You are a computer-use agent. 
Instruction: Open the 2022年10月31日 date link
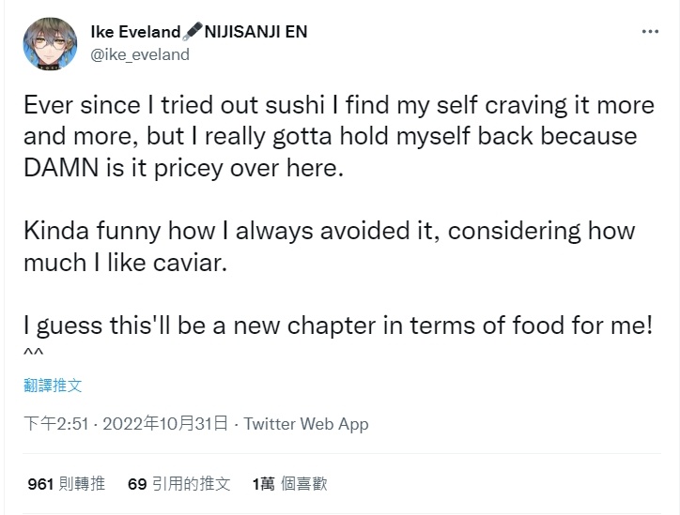point(165,423)
